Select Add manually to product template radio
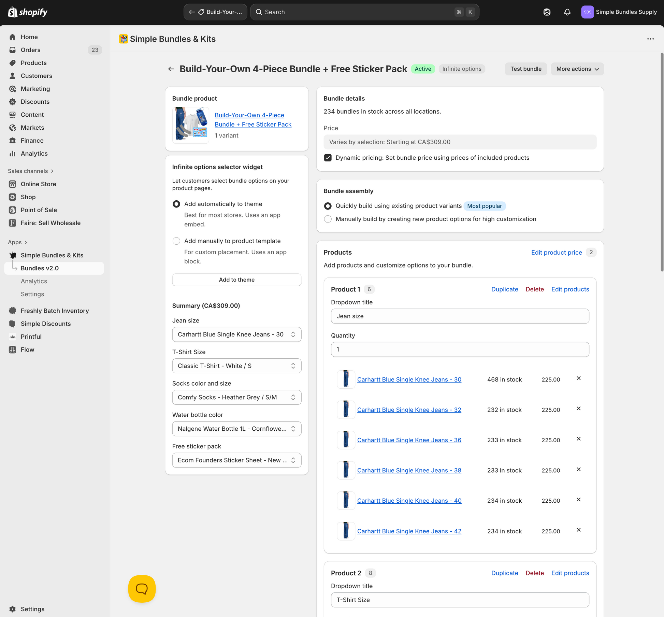664x617 pixels. tap(176, 241)
